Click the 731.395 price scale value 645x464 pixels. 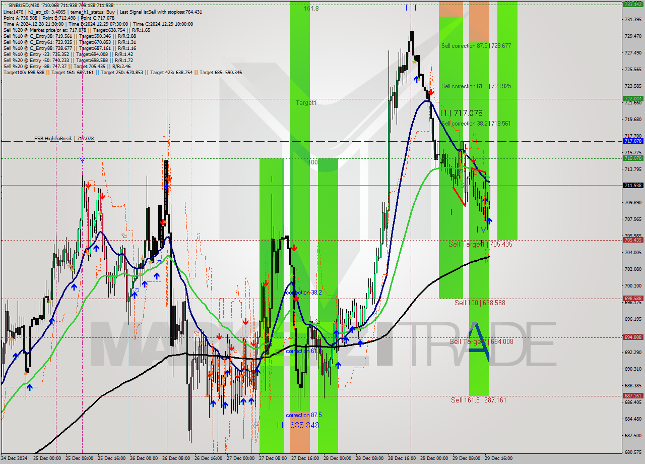coord(633,19)
